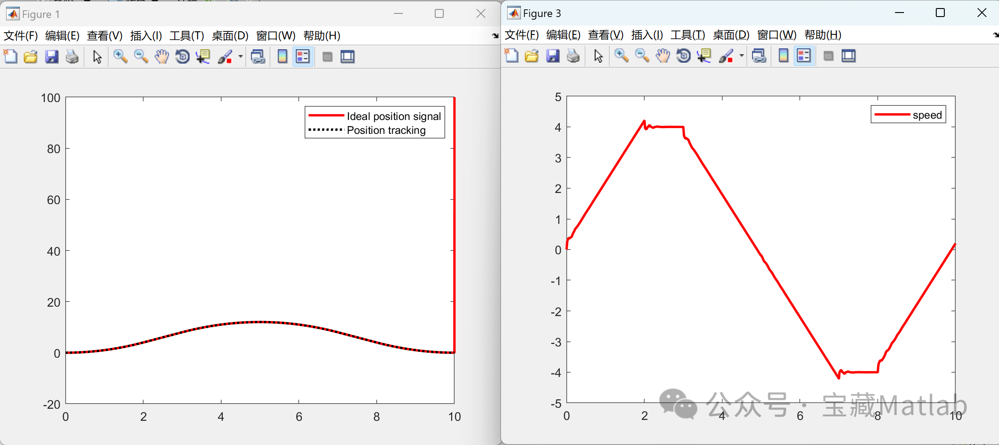Open brush color dropdown arrow in Figure 1

pyautogui.click(x=241, y=56)
